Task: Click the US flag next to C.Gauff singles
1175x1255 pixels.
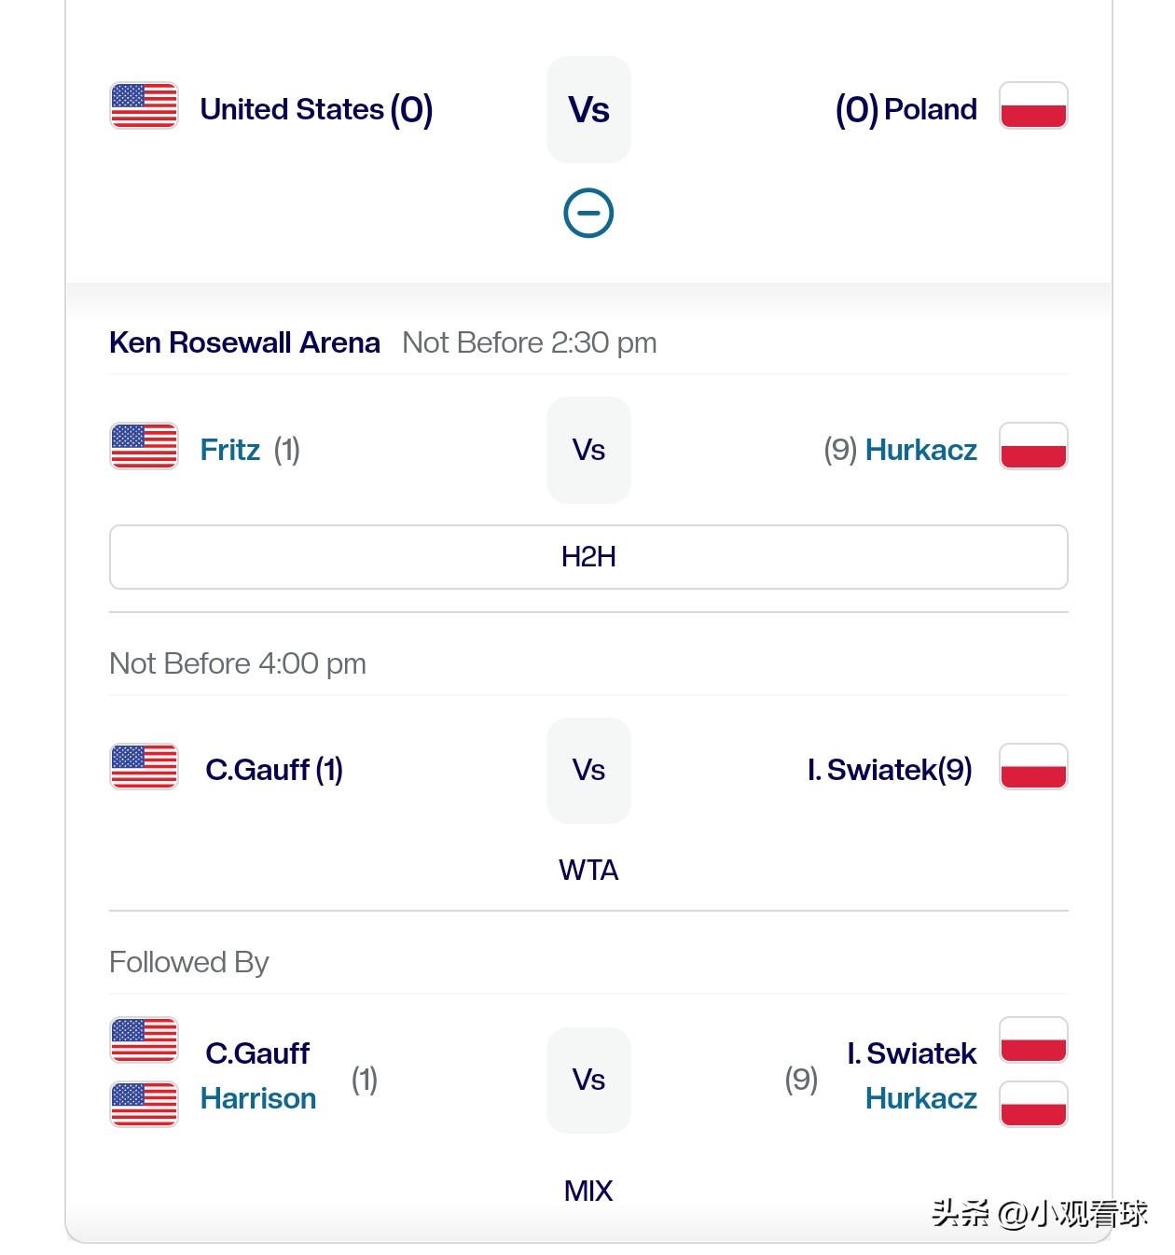Action: tap(144, 767)
